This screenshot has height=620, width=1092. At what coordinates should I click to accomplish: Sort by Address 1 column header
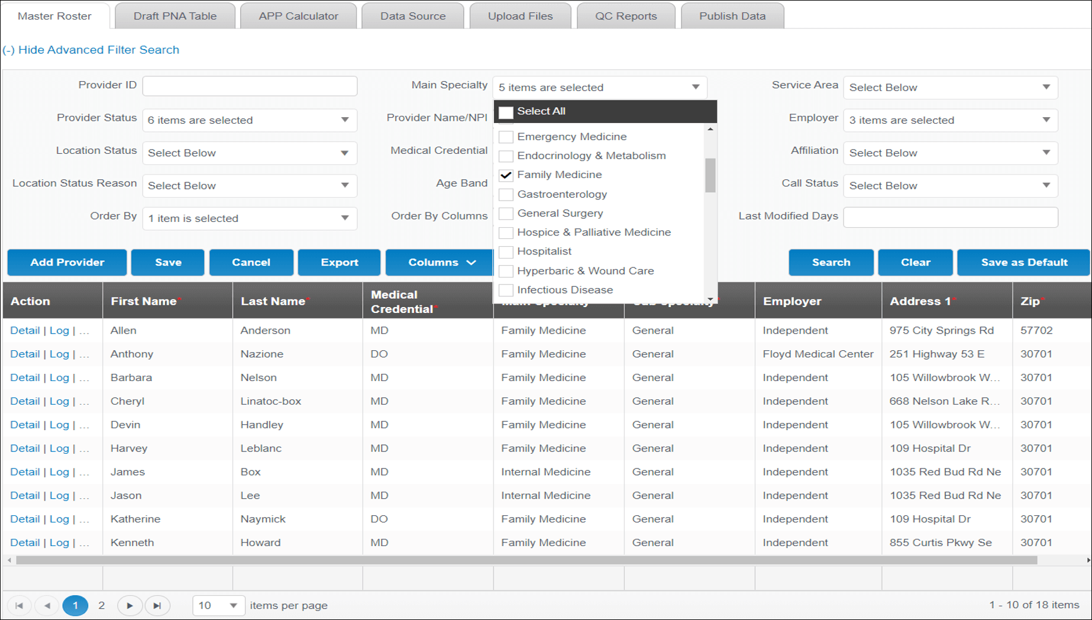coord(947,301)
